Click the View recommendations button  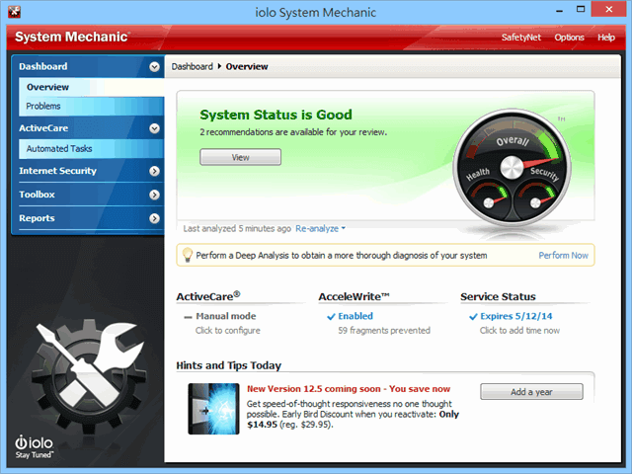click(x=241, y=157)
